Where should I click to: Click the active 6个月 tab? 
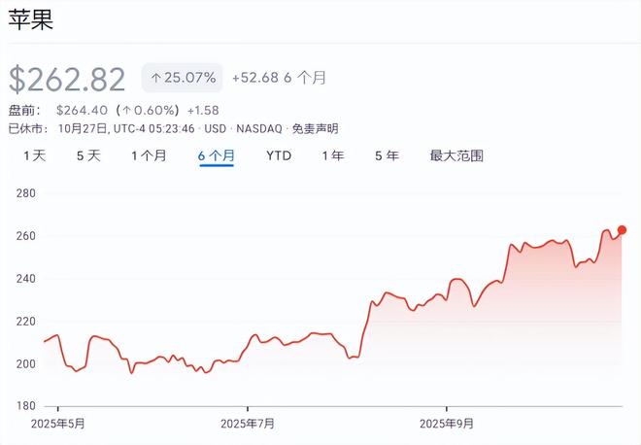[x=216, y=155]
